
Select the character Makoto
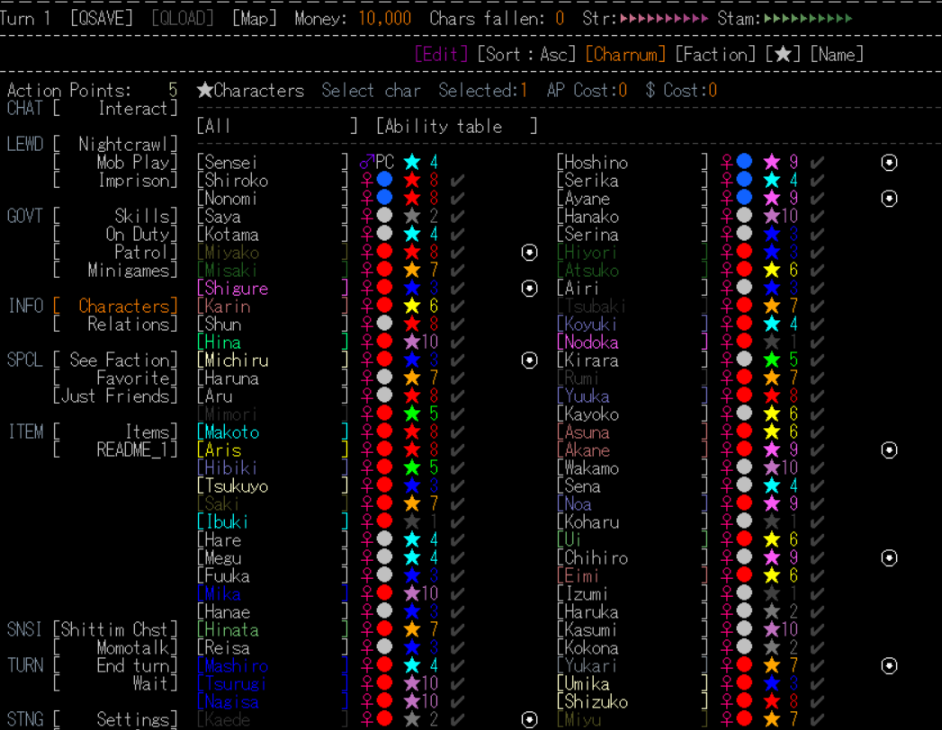coord(273,432)
